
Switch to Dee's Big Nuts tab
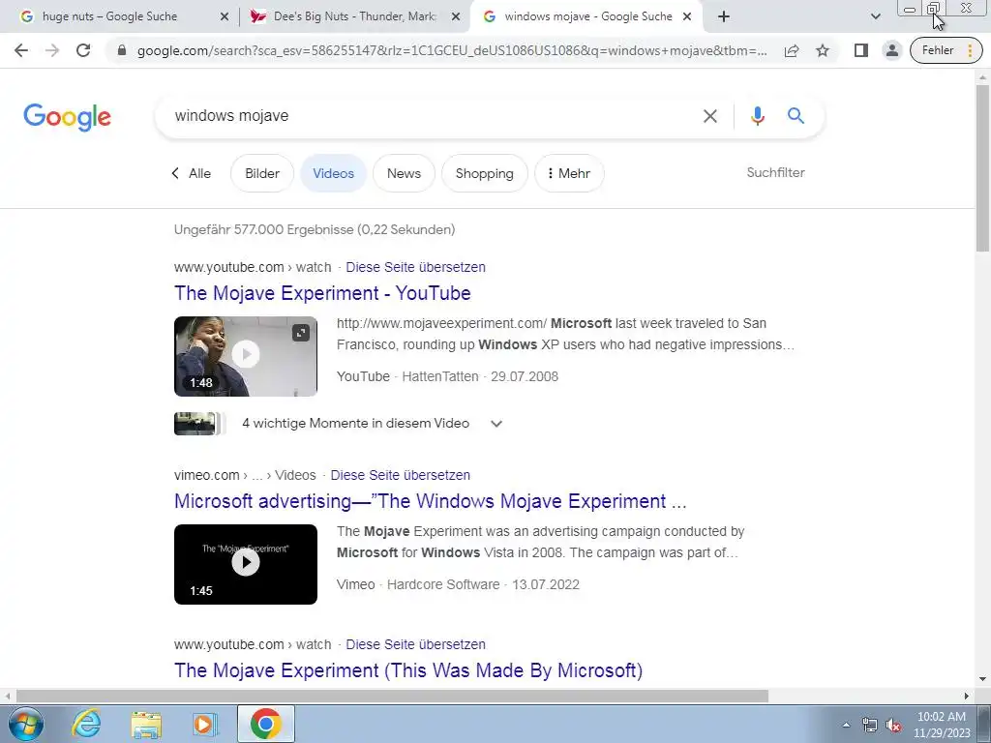tap(354, 16)
